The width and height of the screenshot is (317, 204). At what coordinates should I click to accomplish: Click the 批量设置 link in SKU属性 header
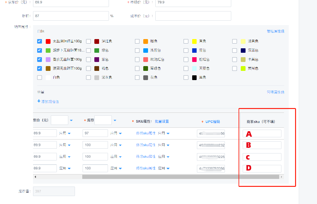162,121
